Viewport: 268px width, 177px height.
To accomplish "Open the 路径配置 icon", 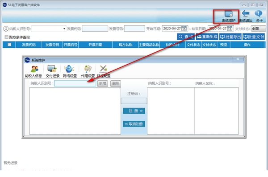I will coord(103,69).
